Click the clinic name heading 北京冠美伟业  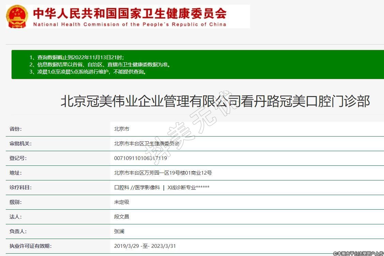click(x=215, y=101)
